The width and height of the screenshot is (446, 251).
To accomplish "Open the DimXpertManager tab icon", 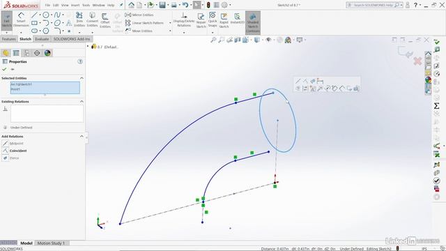I will click(37, 53).
